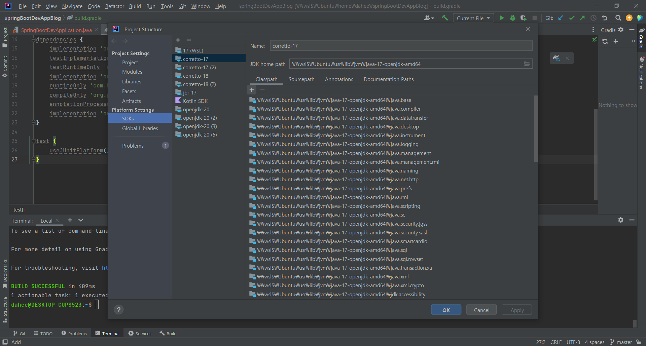Run with coverage icon
Screen dimensions: 646x346
pos(523,18)
